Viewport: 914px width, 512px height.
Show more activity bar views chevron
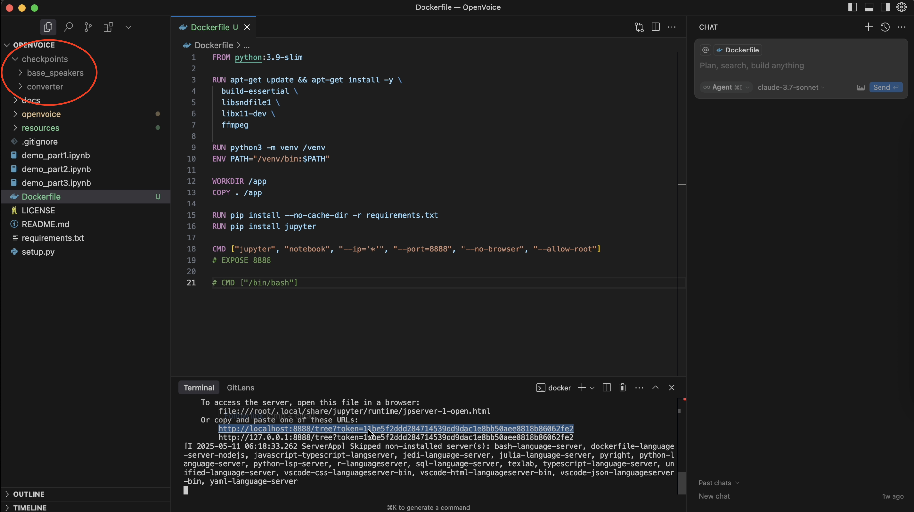pyautogui.click(x=129, y=27)
